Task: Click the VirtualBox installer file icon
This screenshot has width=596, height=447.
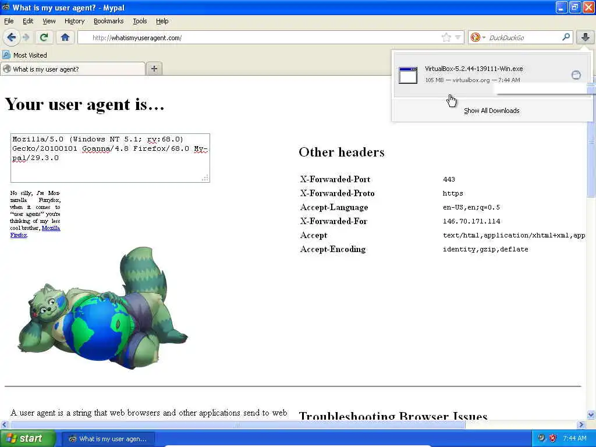Action: pyautogui.click(x=408, y=75)
